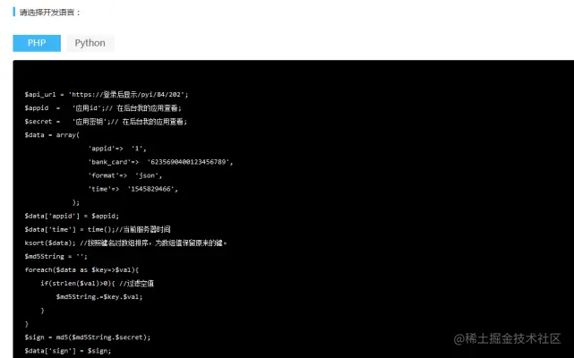Image resolution: width=574 pixels, height=358 pixels.
Task: Click the $secret assignment code line
Action: (106, 122)
